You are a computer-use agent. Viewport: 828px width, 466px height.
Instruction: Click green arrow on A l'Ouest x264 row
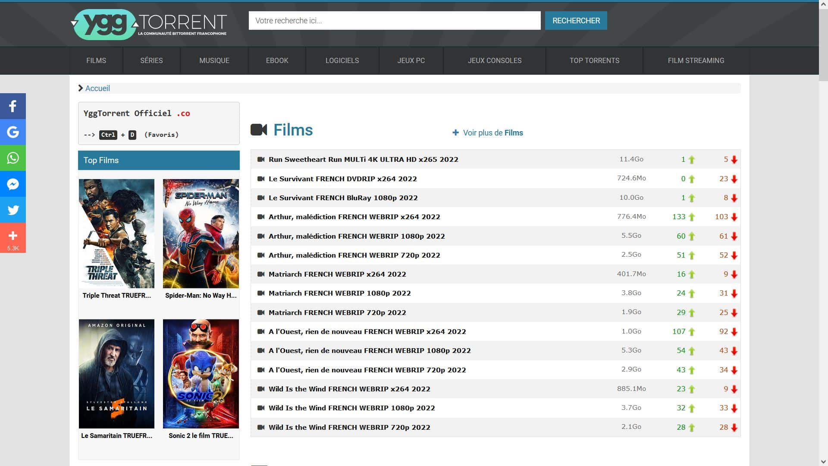pyautogui.click(x=692, y=332)
